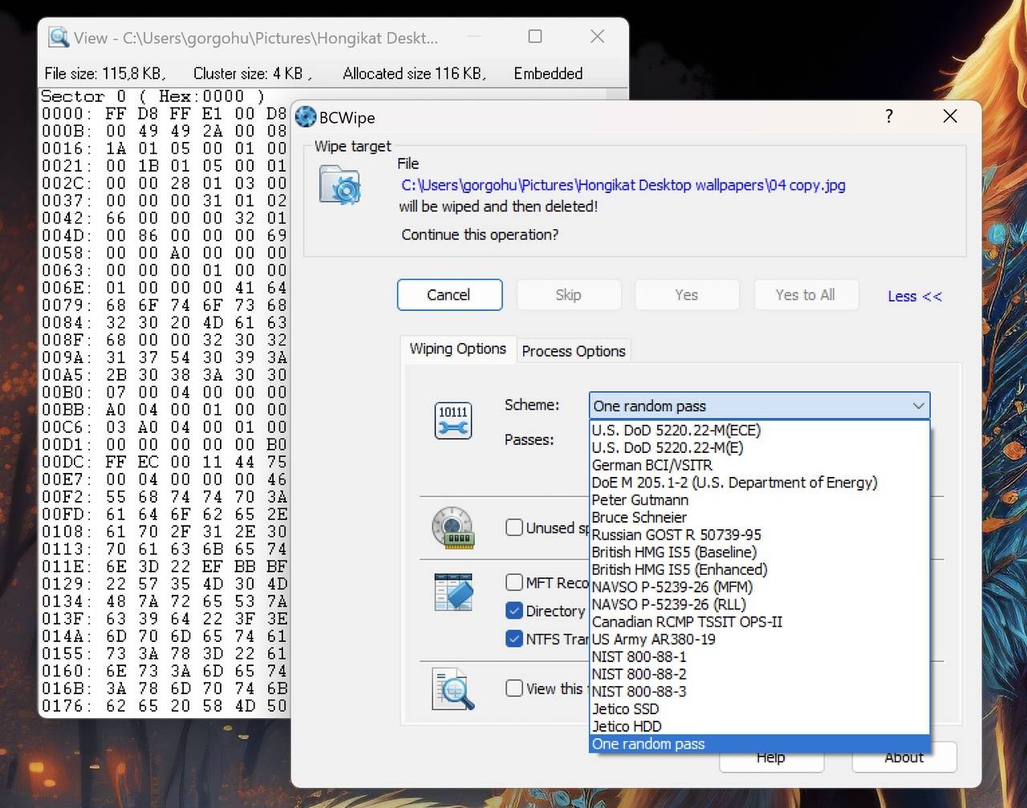Click hex offset 0084: in View window
Screen dimensions: 1027x808
(x=67, y=322)
